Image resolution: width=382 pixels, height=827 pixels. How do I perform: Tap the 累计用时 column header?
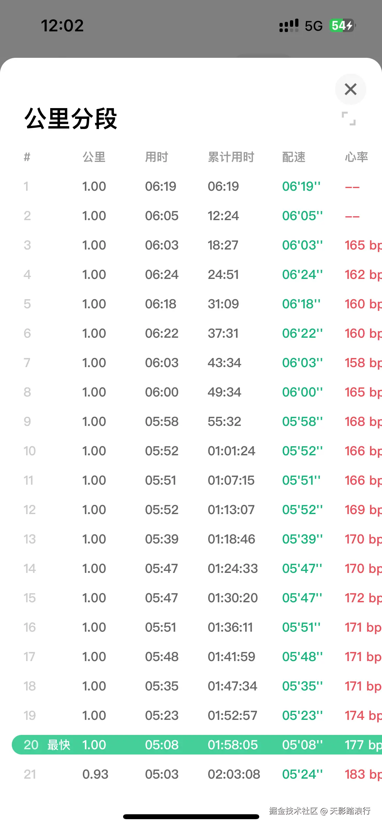[231, 157]
